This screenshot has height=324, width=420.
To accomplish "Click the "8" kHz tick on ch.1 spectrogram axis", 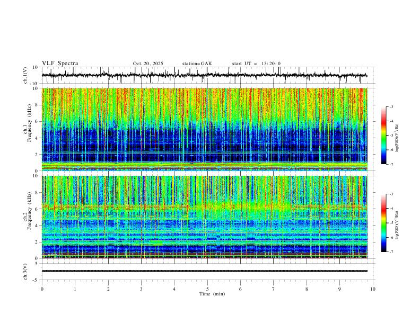I will [37, 105].
